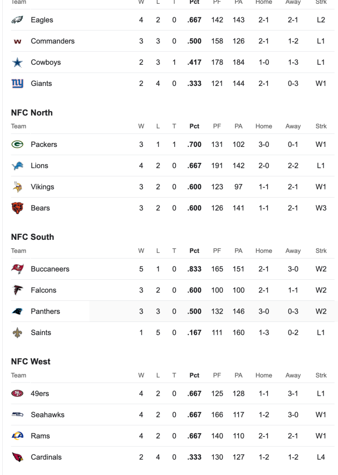Viewport: 338px width, 475px height.
Task: Open the Rams team link
Action: tap(40, 436)
